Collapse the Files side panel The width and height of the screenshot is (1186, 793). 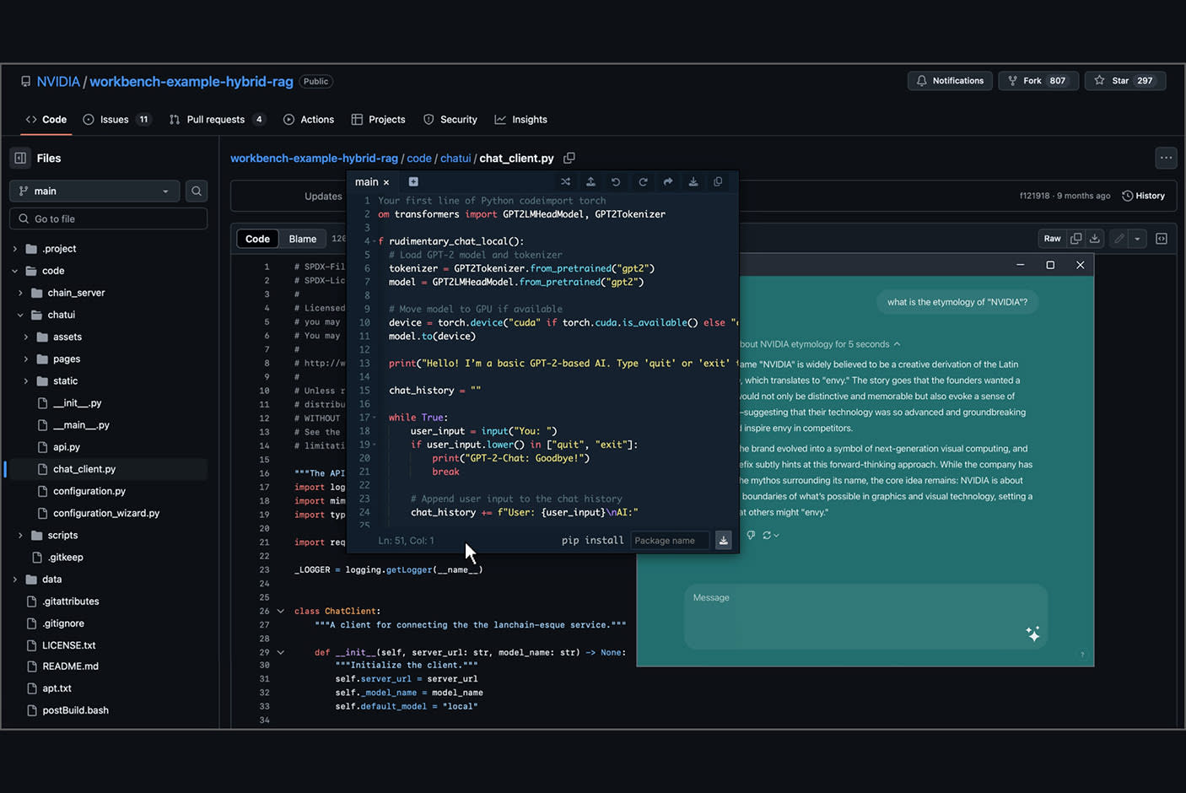click(x=20, y=159)
